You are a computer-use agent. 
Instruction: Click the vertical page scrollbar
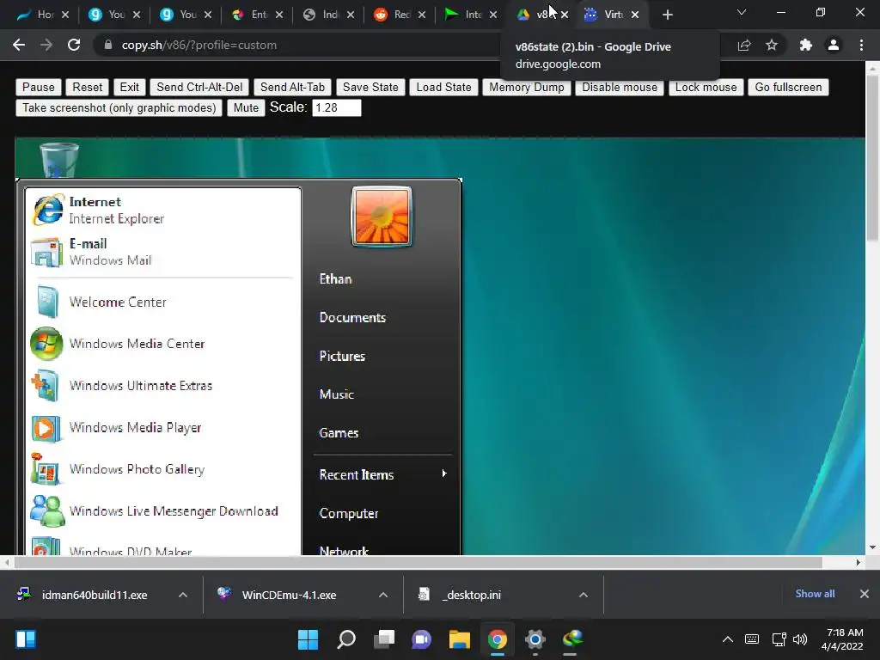(x=872, y=160)
